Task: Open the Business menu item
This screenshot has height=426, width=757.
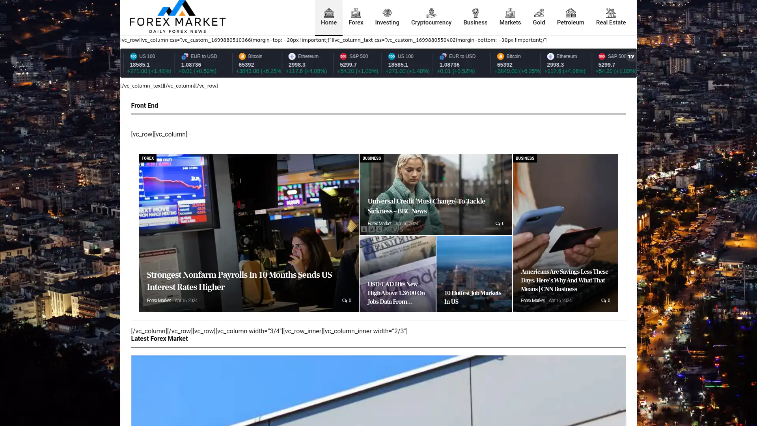Action: tap(475, 18)
